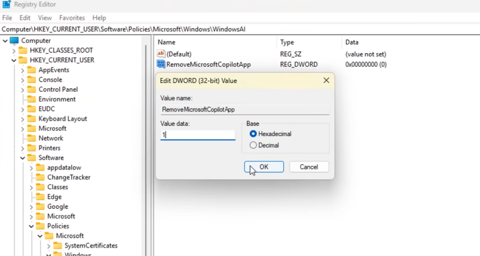The width and height of the screenshot is (480, 256).
Task: Select the Computer icon in tree
Action: 14,40
